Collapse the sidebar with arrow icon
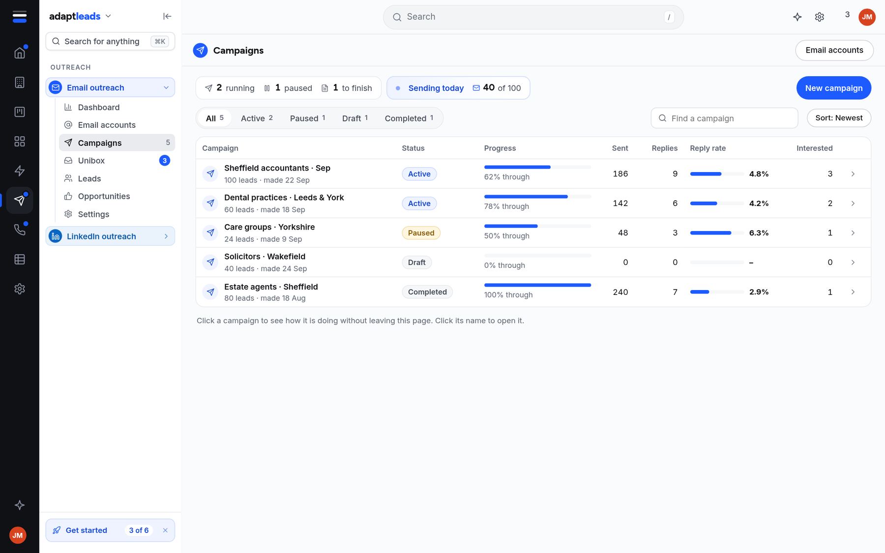This screenshot has width=885, height=553. click(167, 16)
